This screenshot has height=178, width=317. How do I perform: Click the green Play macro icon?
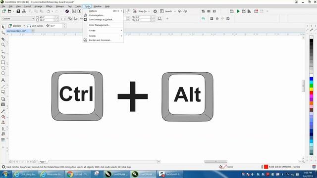[238, 11]
